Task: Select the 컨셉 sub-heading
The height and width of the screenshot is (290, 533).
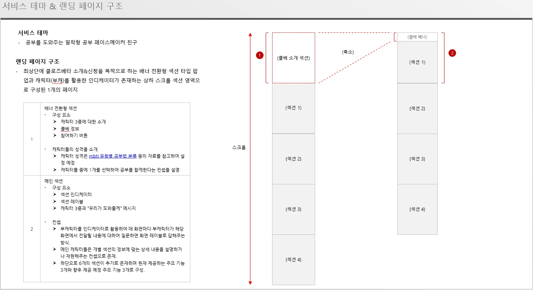Action: point(56,222)
